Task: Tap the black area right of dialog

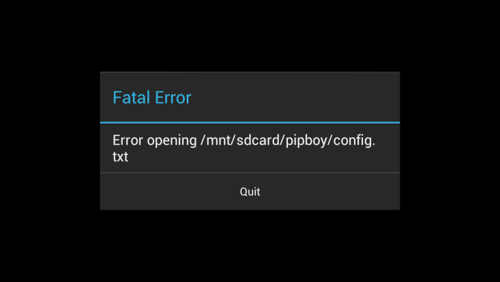Action: 450,141
